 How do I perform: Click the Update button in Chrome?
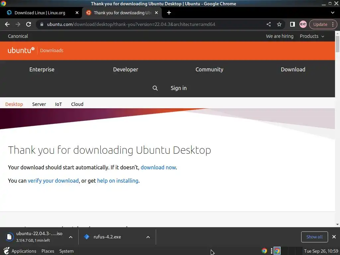(320, 24)
